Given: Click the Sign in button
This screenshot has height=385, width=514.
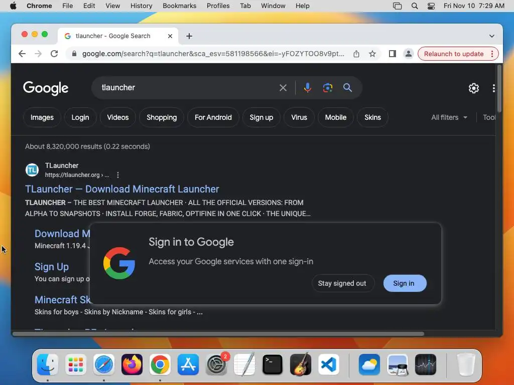Looking at the screenshot, I should pyautogui.click(x=405, y=283).
